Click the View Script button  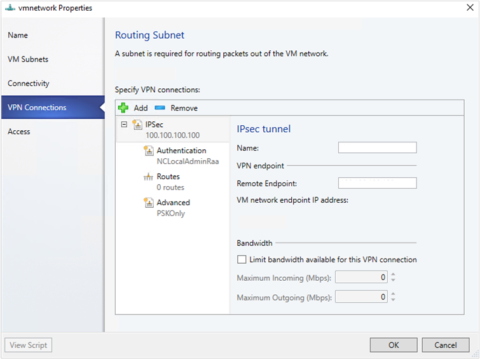pyautogui.click(x=29, y=345)
